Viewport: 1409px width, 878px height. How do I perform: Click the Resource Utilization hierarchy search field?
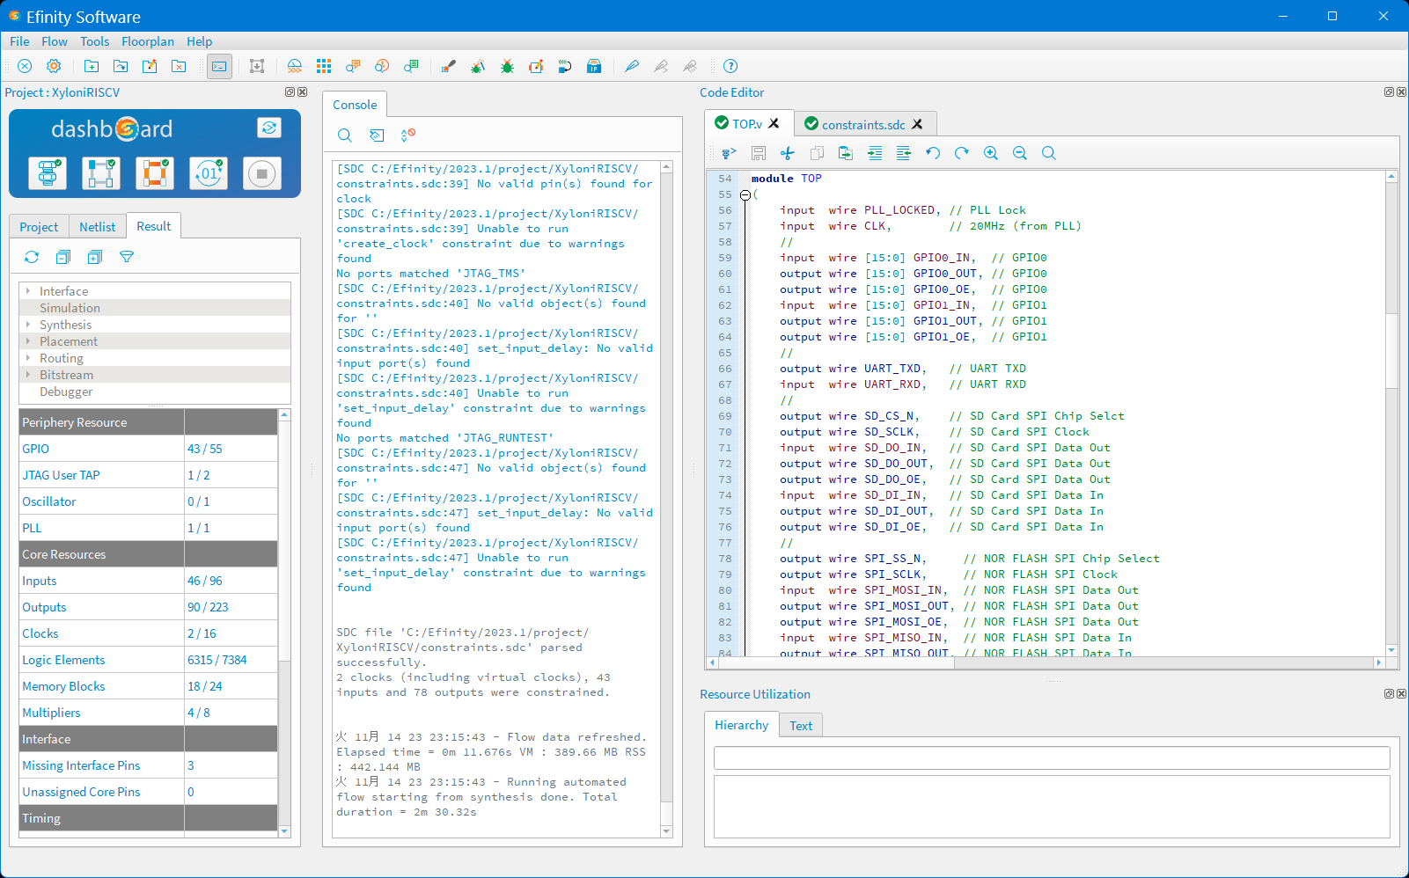pyautogui.click(x=1051, y=757)
